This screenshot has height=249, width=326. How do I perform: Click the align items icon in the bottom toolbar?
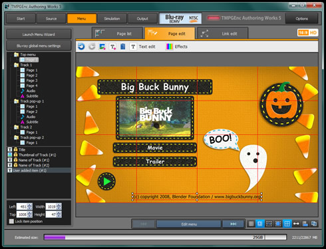[305, 224]
